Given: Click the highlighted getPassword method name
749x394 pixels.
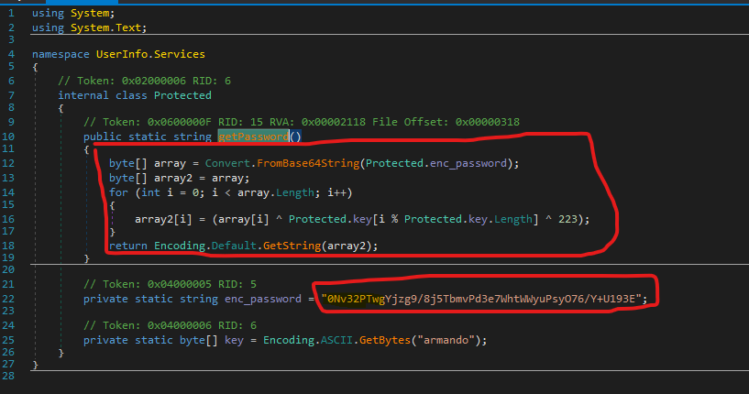Looking at the screenshot, I should [252, 137].
